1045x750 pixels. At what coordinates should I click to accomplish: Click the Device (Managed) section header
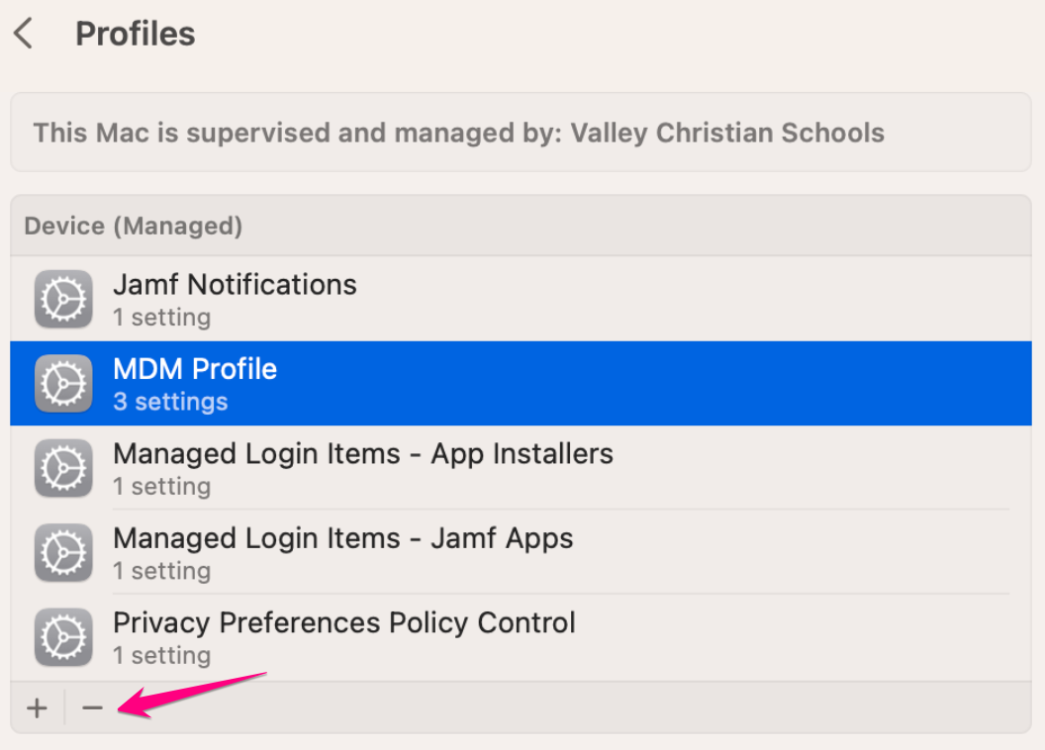[x=134, y=227]
